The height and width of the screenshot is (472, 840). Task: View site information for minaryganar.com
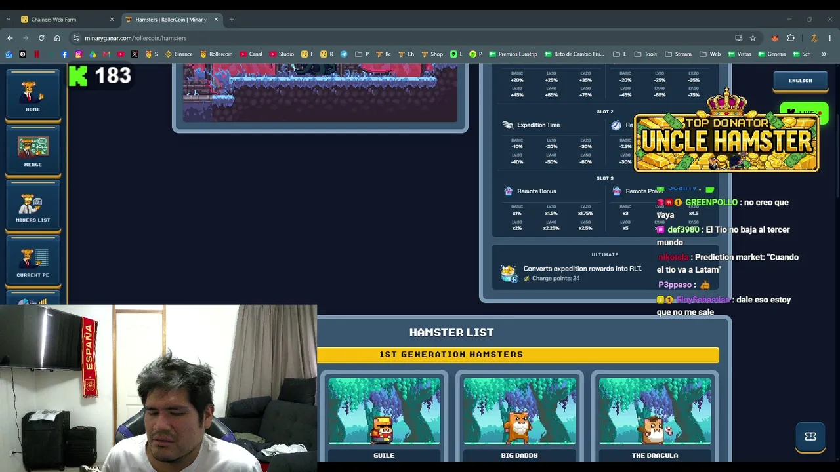point(76,38)
